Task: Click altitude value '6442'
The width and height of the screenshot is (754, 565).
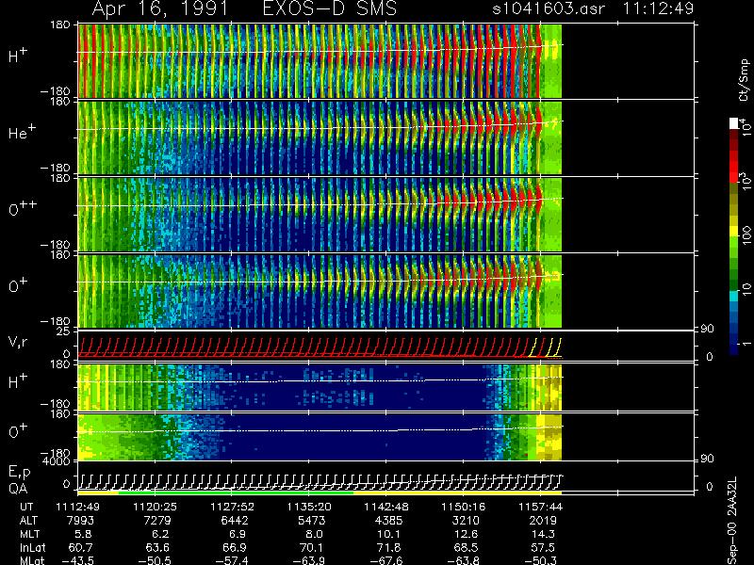Action: click(x=235, y=521)
